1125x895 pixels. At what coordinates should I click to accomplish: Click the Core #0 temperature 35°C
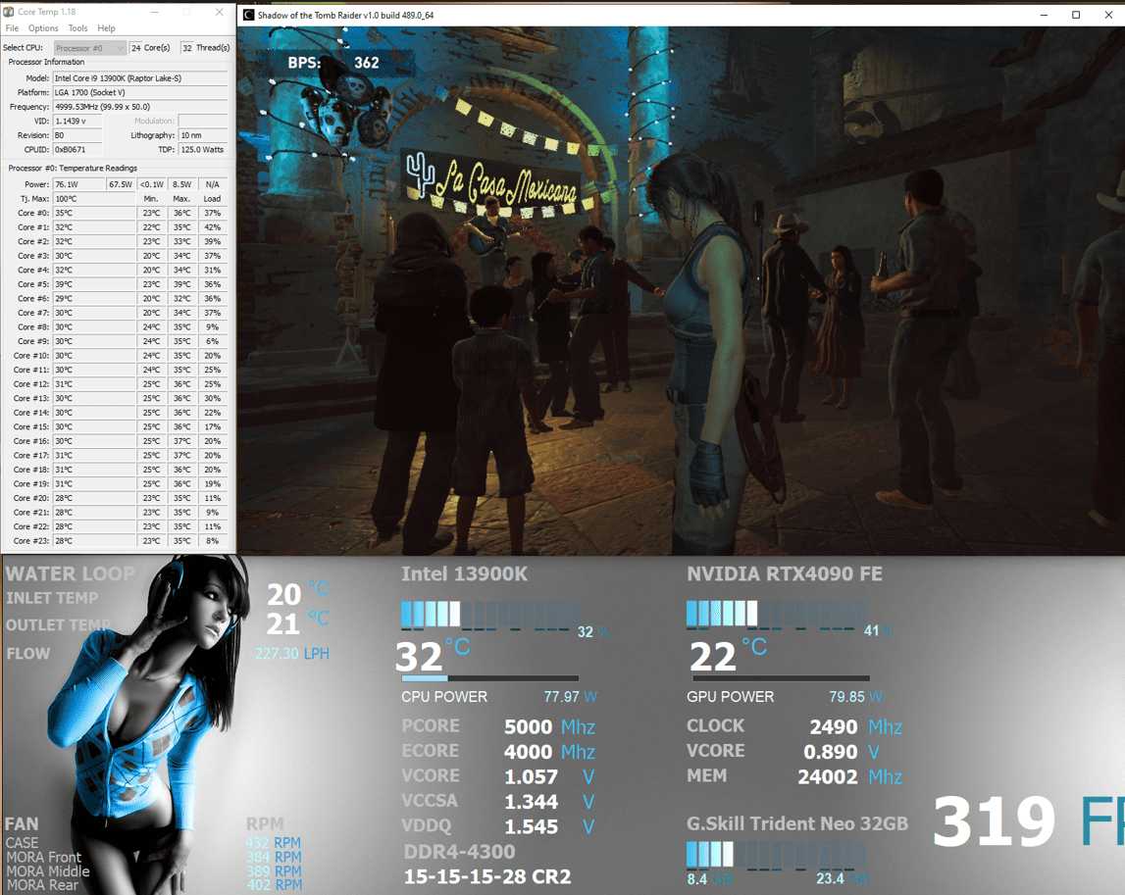pyautogui.click(x=94, y=213)
